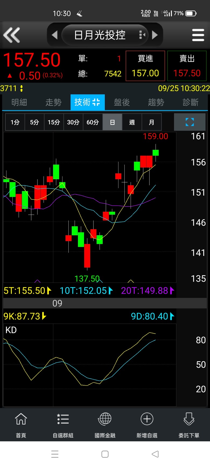Select the 30分 chart interval
Screen dimensions: 210x467
73,122
